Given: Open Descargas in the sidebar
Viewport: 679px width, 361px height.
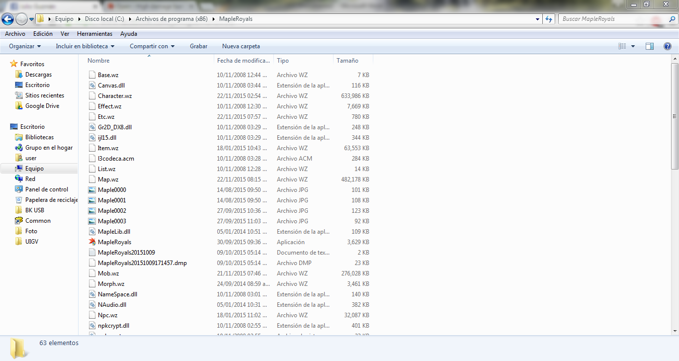Looking at the screenshot, I should coord(38,75).
